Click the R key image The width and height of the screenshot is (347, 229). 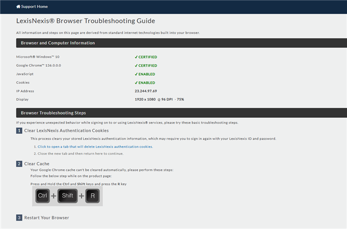93,196
